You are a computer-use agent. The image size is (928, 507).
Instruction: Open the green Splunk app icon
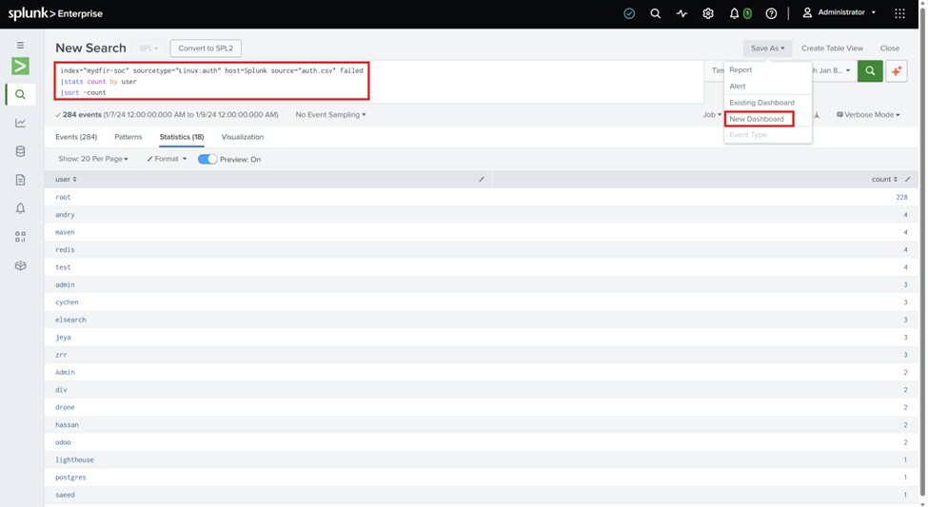20,66
